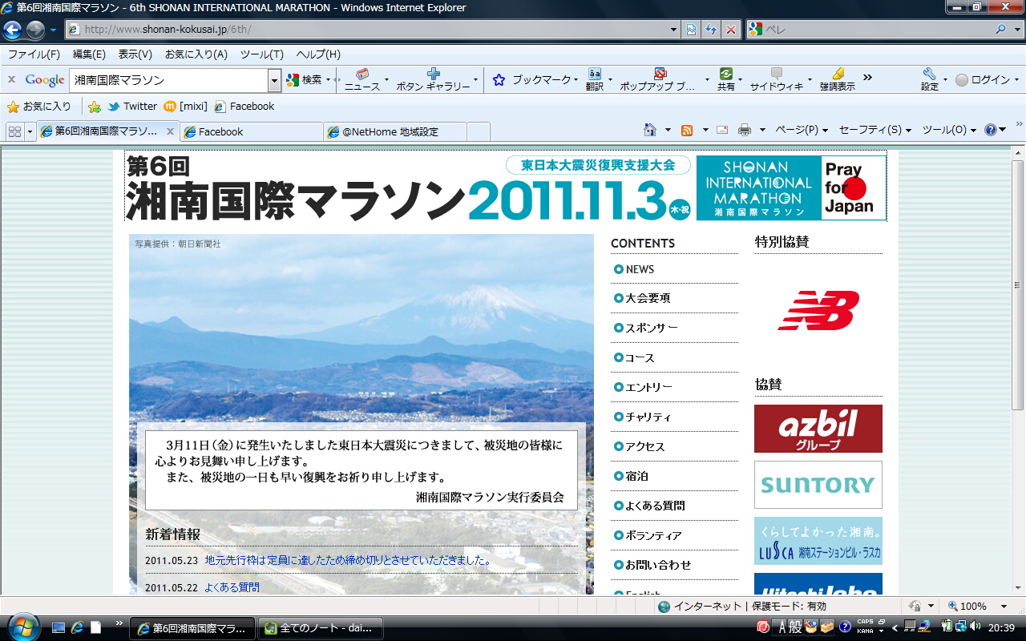Viewport: 1026px width, 641px height.
Task: Click the Stop loading red X icon
Action: click(x=731, y=30)
